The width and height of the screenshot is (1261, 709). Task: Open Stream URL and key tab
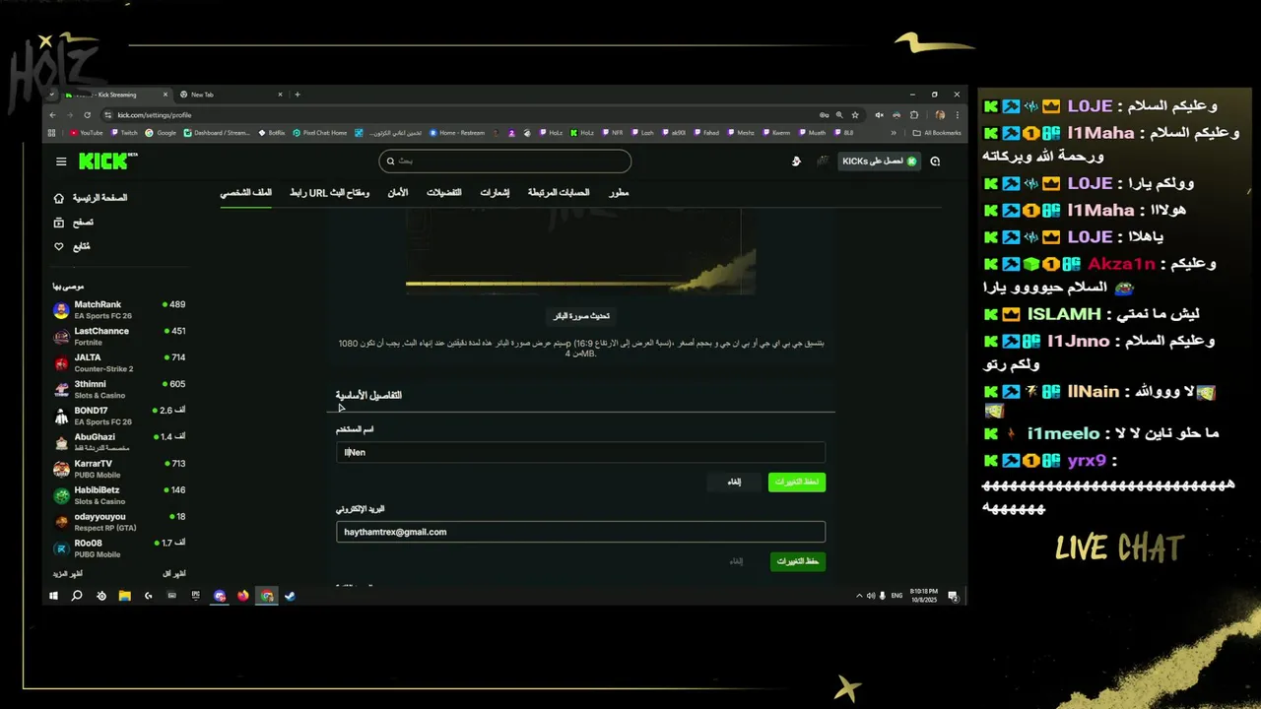pyautogui.click(x=329, y=192)
